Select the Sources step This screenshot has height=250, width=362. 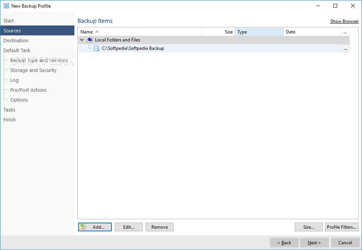click(37, 30)
